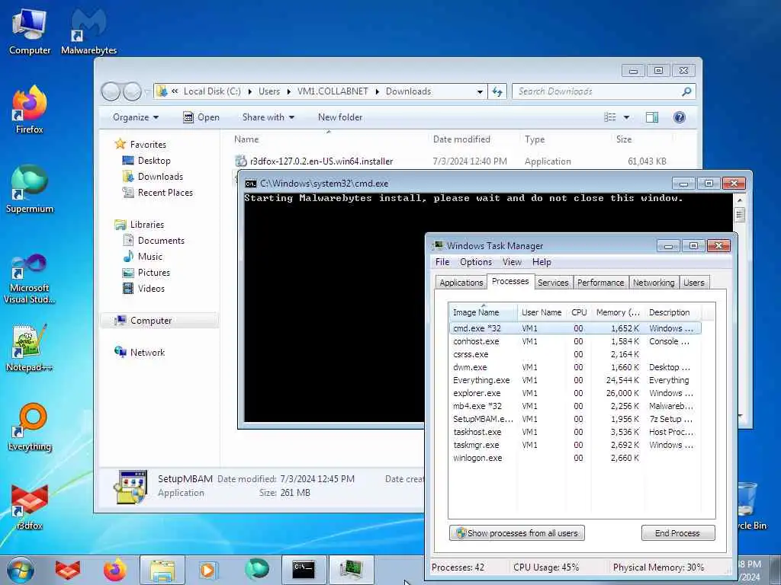The width and height of the screenshot is (781, 585).
Task: Select Downloads in Favorites sidebar
Action: tap(160, 177)
